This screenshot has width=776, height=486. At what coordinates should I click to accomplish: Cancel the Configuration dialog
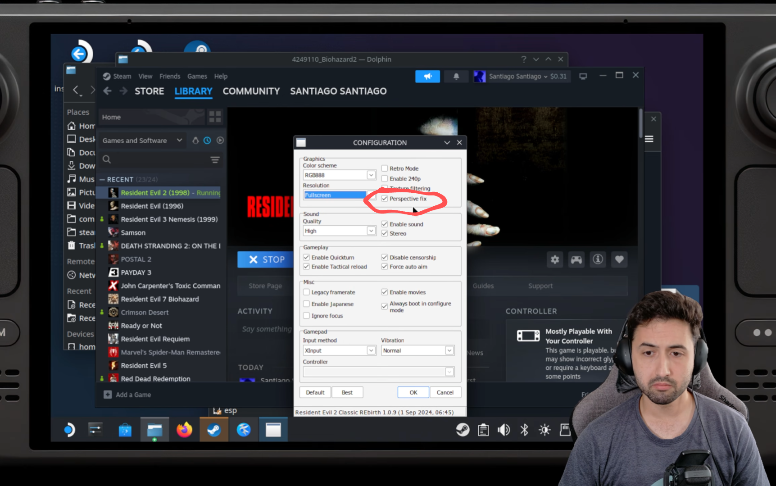click(x=445, y=392)
